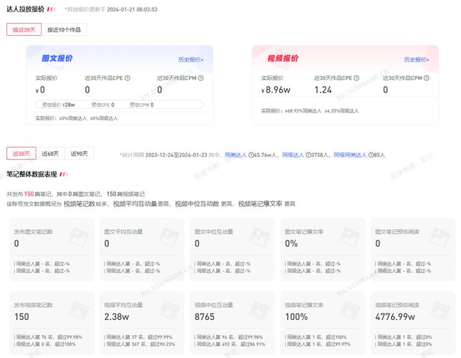Switch to 按近10个作品 tab
The image size is (461, 358).
point(64,30)
